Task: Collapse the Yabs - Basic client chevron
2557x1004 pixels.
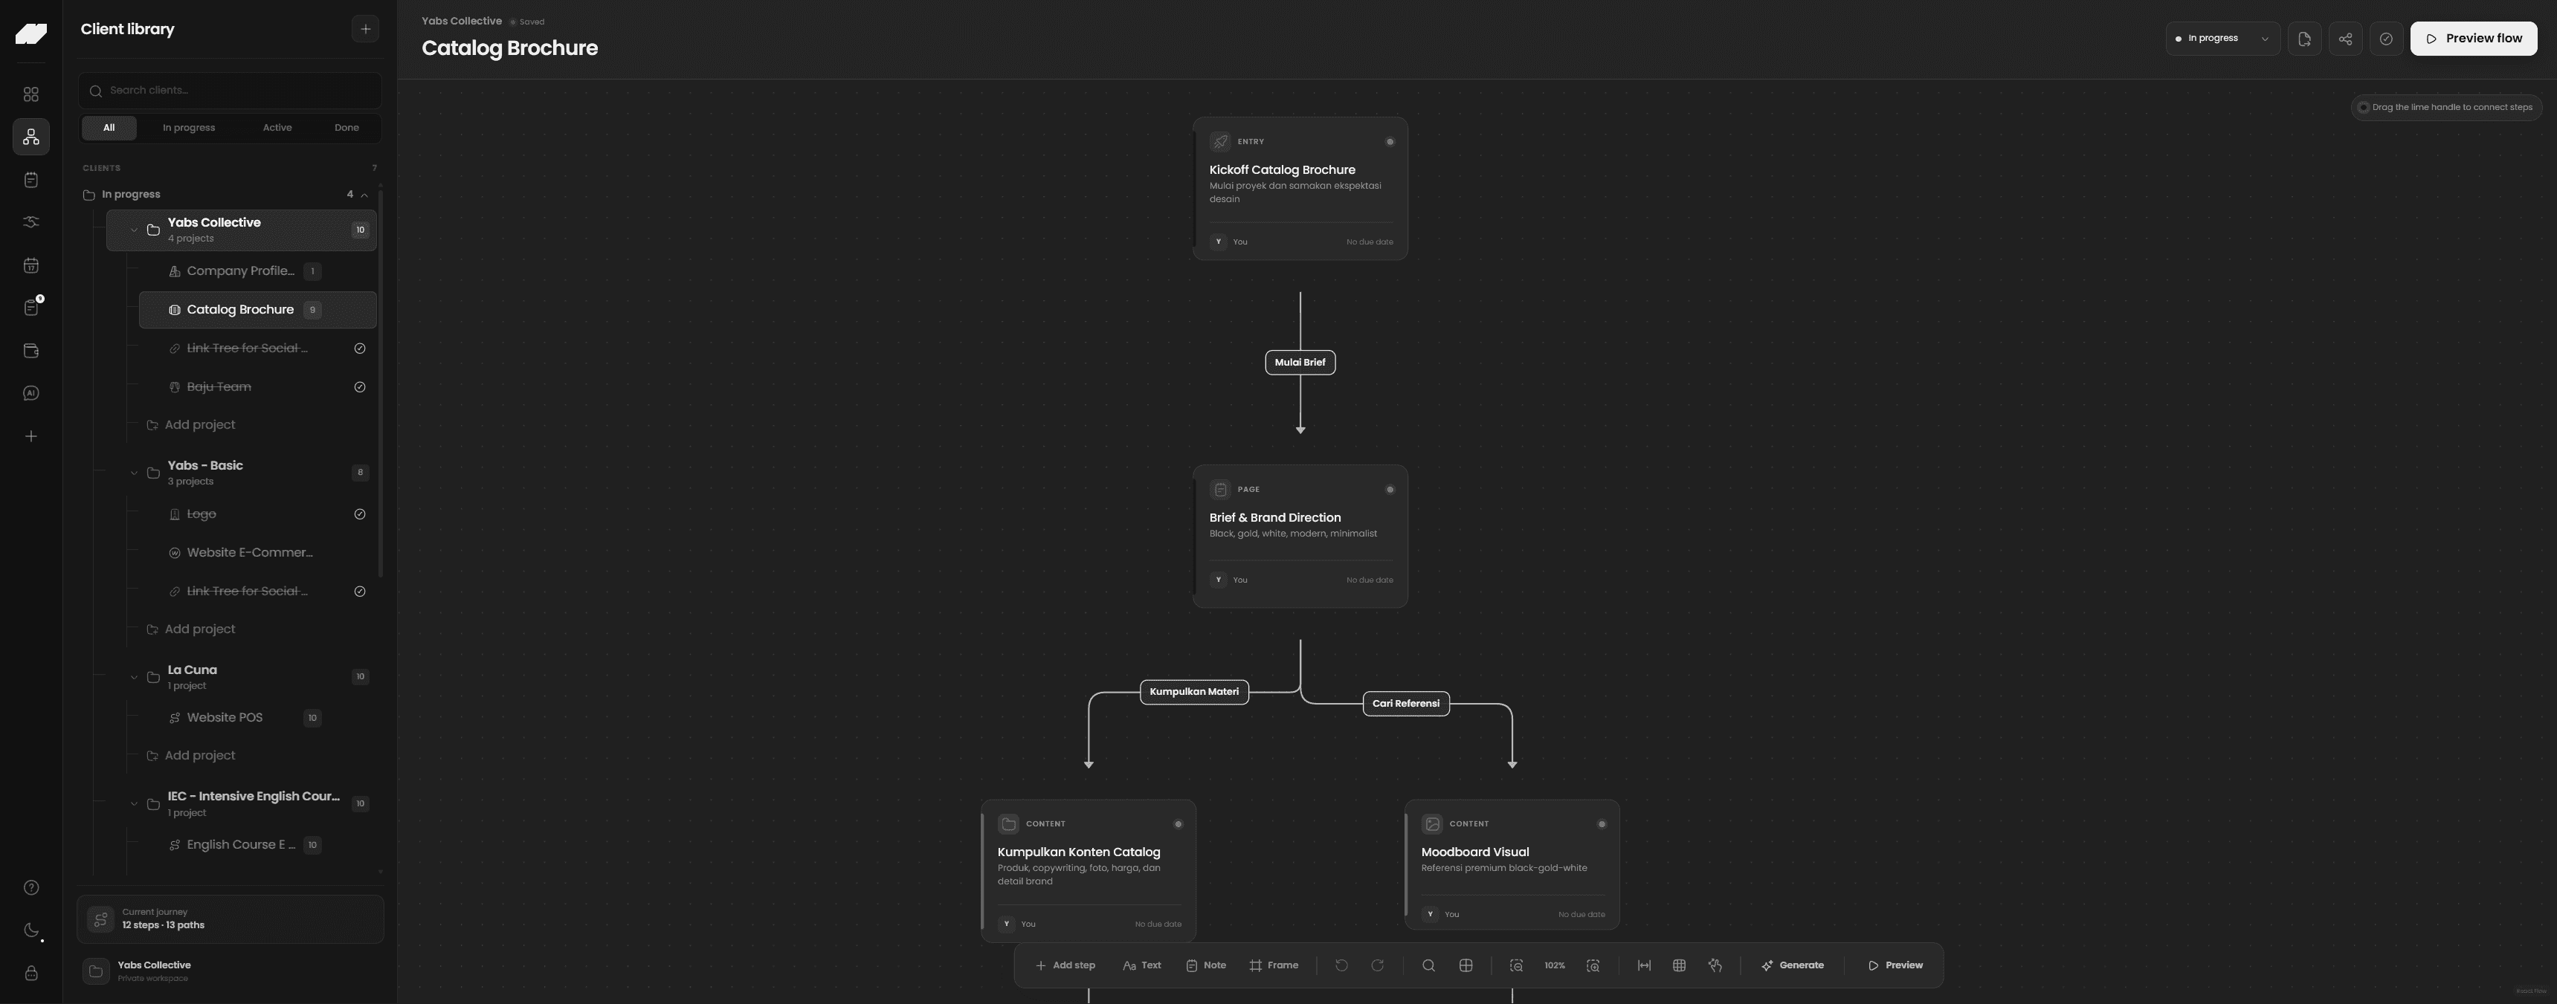Action: pos(134,472)
